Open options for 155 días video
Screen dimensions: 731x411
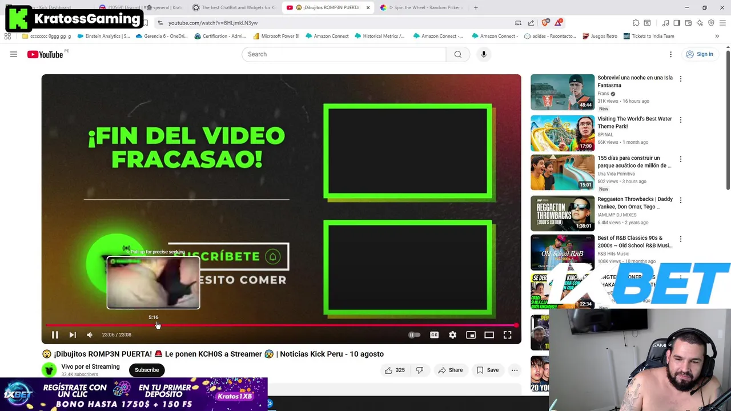click(x=680, y=159)
